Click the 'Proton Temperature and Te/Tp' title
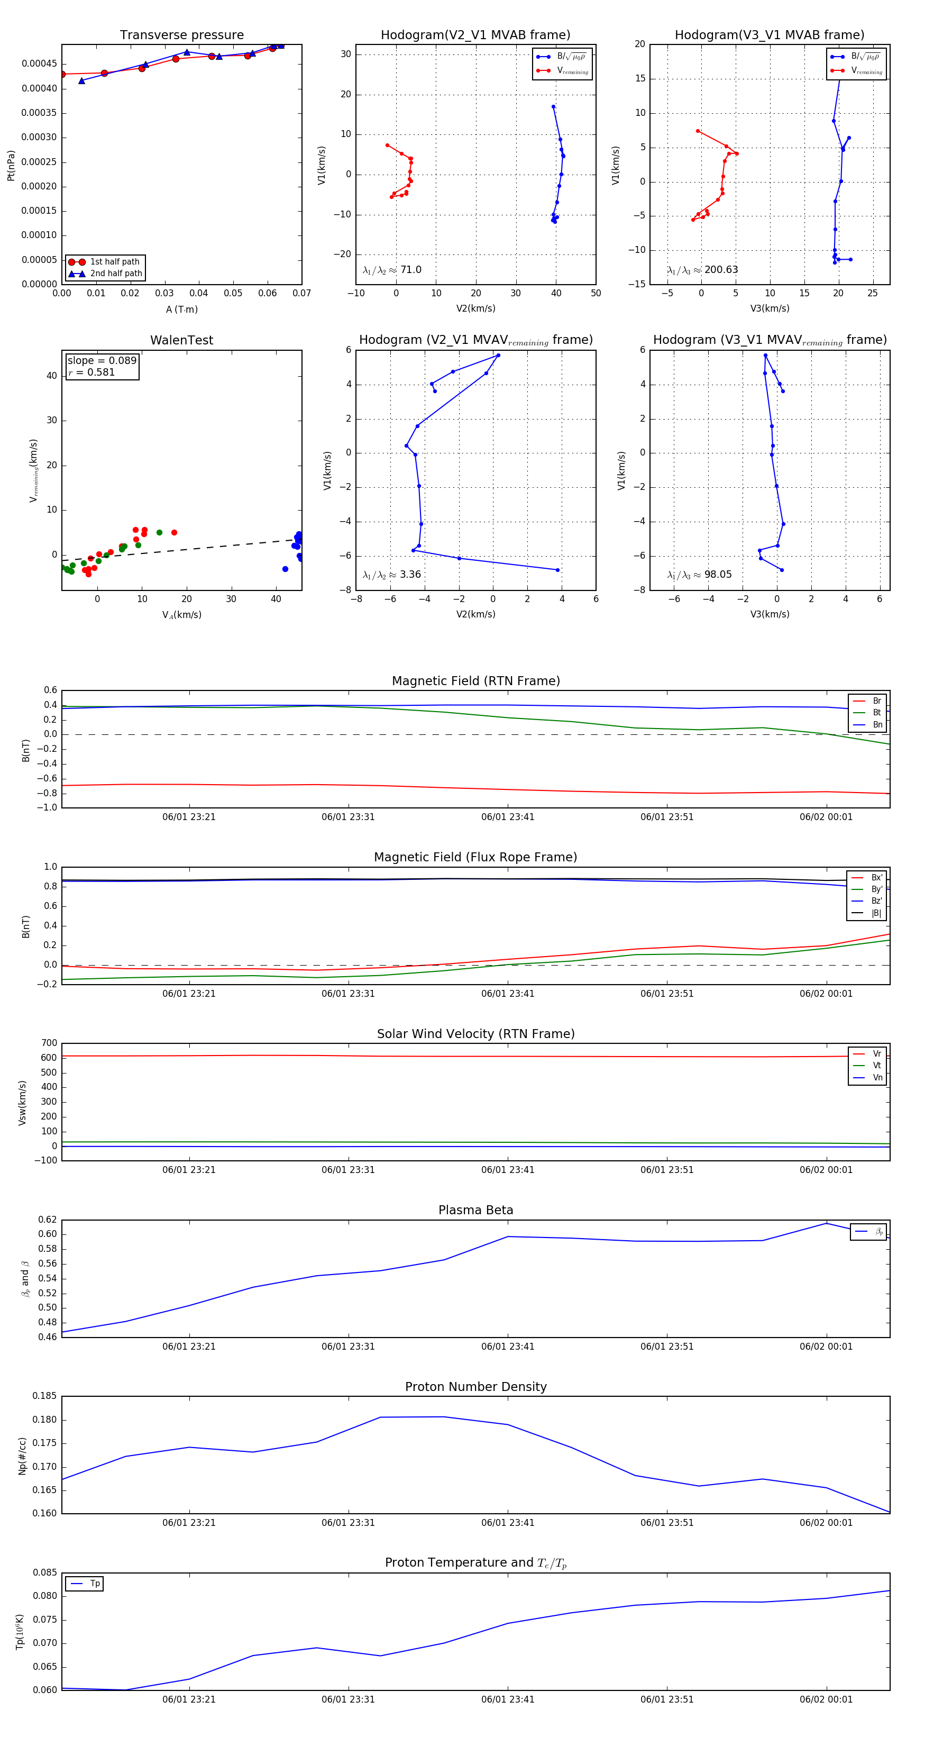Viewport: 952px width, 1746px height. 475,1563
